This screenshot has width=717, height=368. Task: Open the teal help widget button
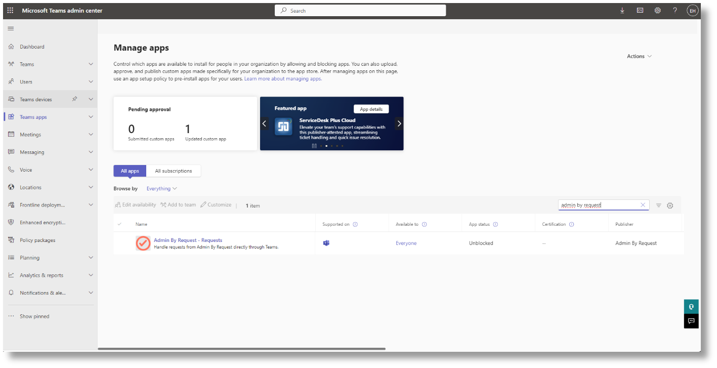point(691,307)
